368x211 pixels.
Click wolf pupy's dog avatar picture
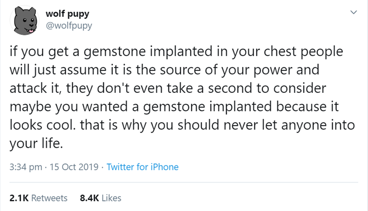point(25,21)
